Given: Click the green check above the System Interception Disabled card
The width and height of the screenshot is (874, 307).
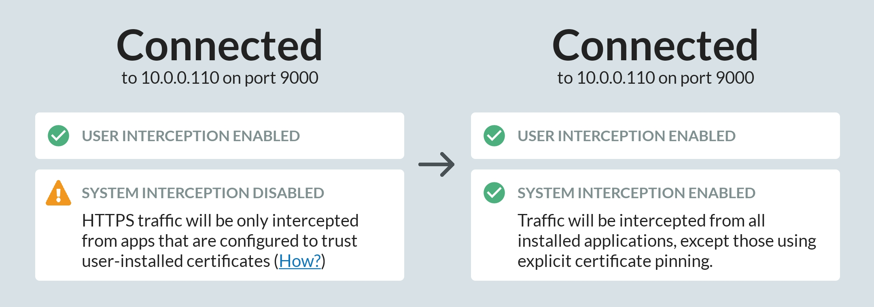Looking at the screenshot, I should pos(58,136).
